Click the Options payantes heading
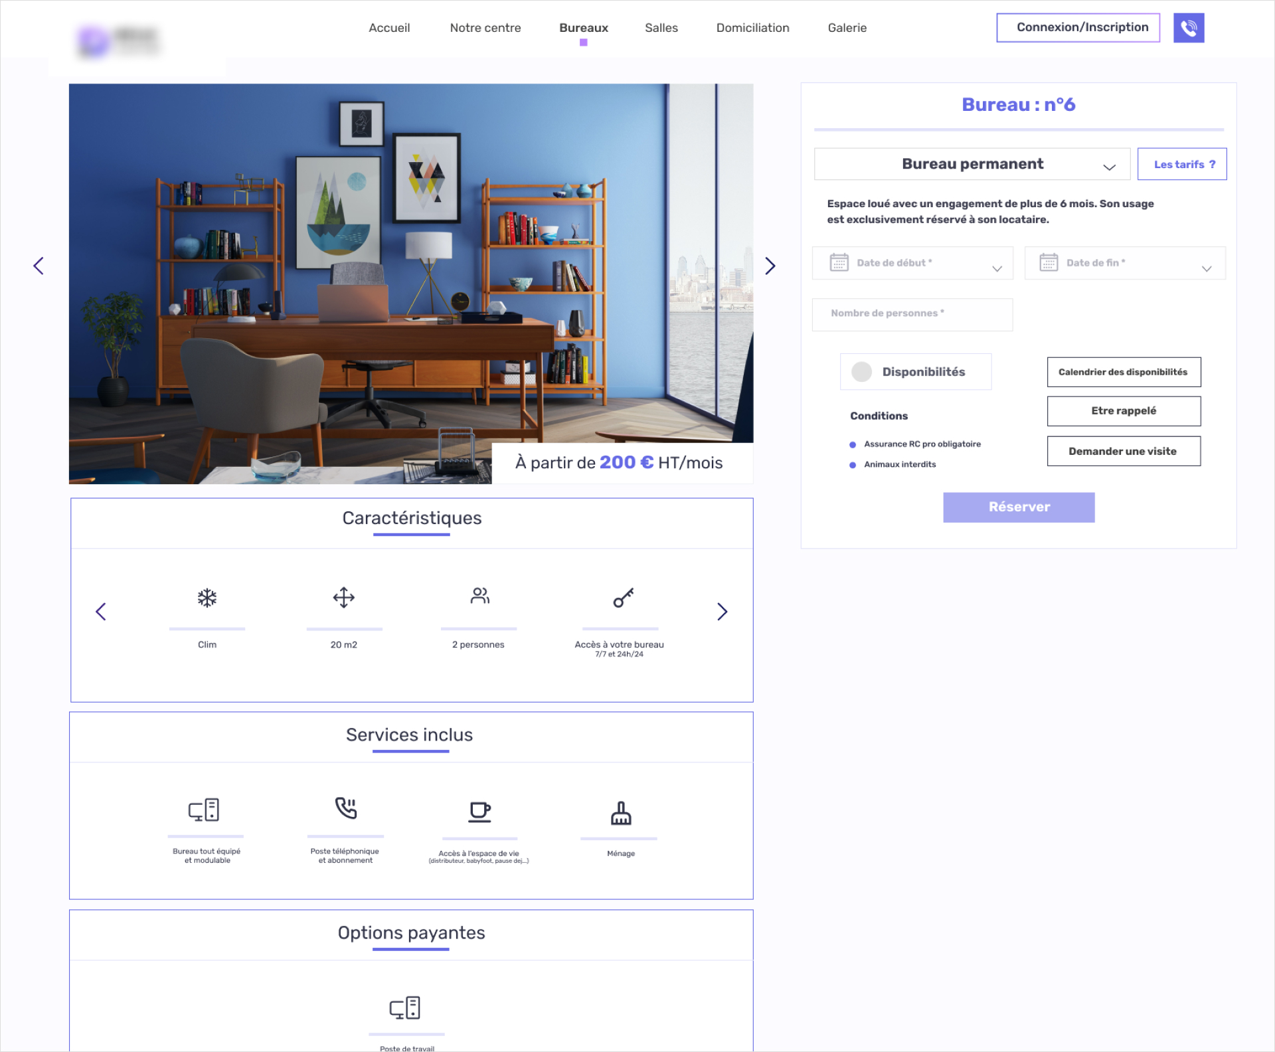 click(411, 933)
